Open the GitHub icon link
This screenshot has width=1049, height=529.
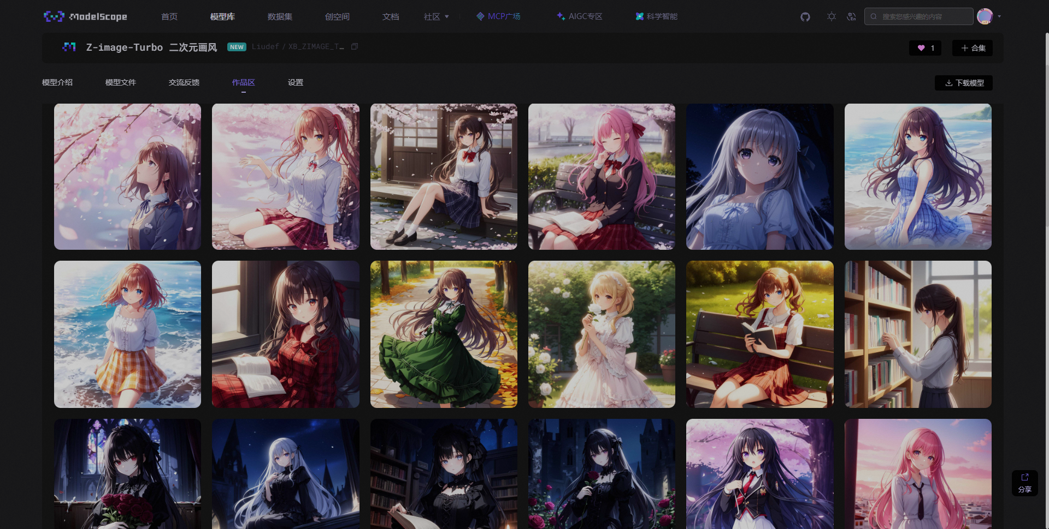click(805, 17)
